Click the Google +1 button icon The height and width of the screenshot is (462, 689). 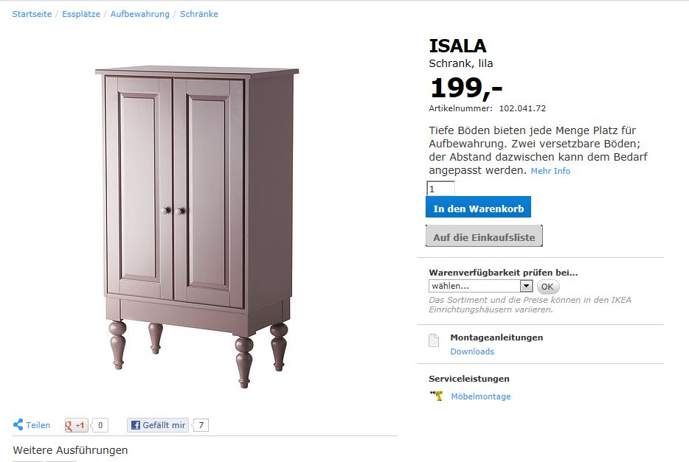point(77,425)
